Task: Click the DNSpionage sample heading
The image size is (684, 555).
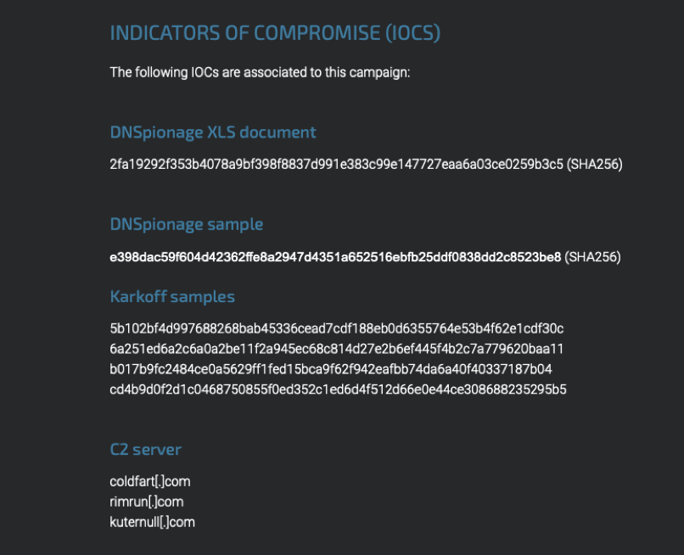Action: pos(187,224)
